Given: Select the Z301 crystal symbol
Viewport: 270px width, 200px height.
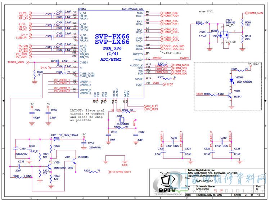Looking at the screenshot, I should click(x=122, y=120).
